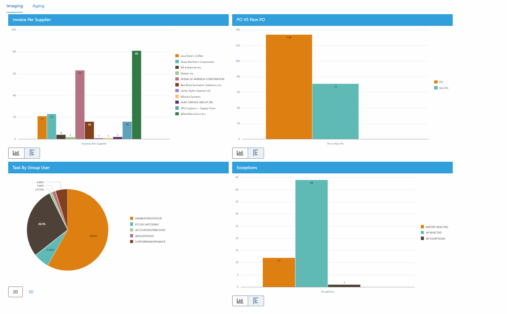
Task: Choose vertical bar icon under Exceptions chart
Action: pos(240,301)
